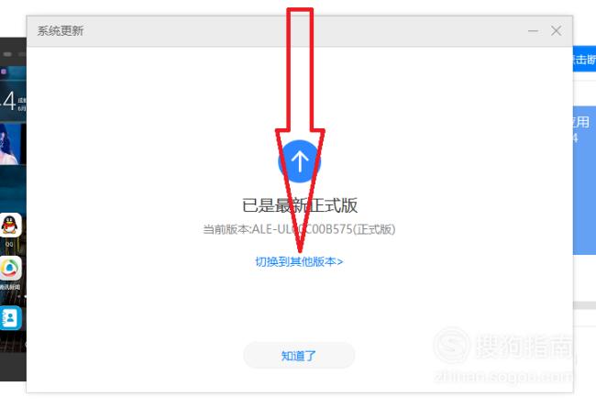The height and width of the screenshot is (408, 596).
Task: Open the Tencent News app icon
Action: pos(11,269)
